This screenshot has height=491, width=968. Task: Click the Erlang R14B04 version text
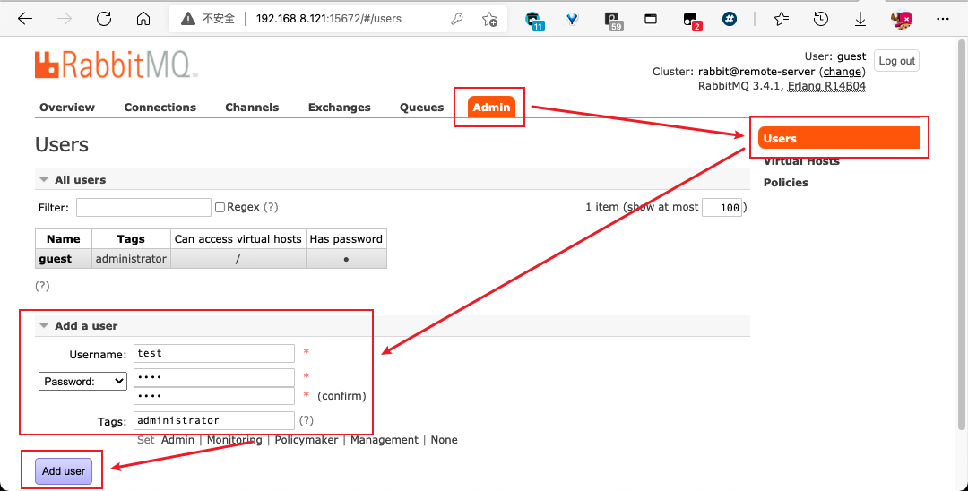pos(826,86)
